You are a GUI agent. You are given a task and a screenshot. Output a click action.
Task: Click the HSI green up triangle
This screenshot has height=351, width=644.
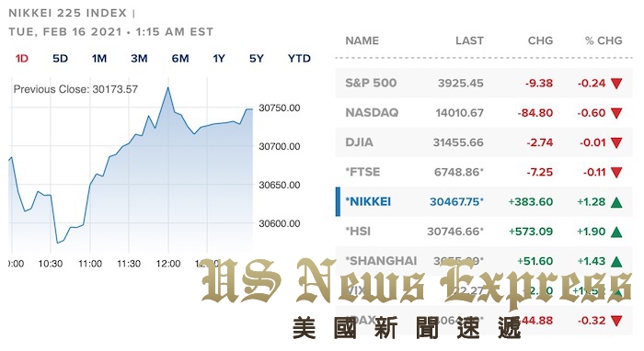coord(616,232)
